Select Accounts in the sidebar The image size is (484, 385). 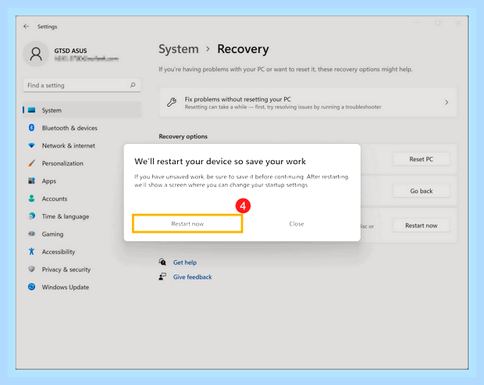click(x=55, y=198)
